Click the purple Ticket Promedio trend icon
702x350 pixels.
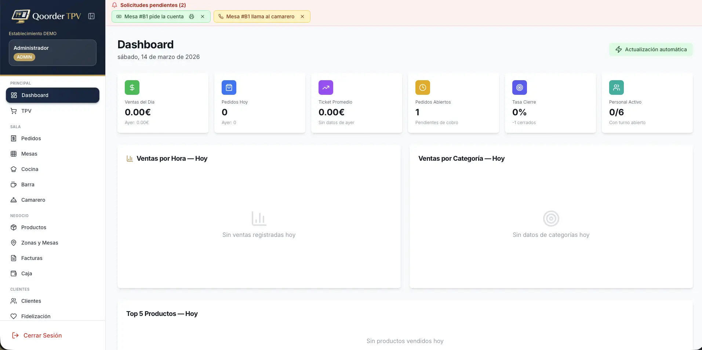pos(326,87)
